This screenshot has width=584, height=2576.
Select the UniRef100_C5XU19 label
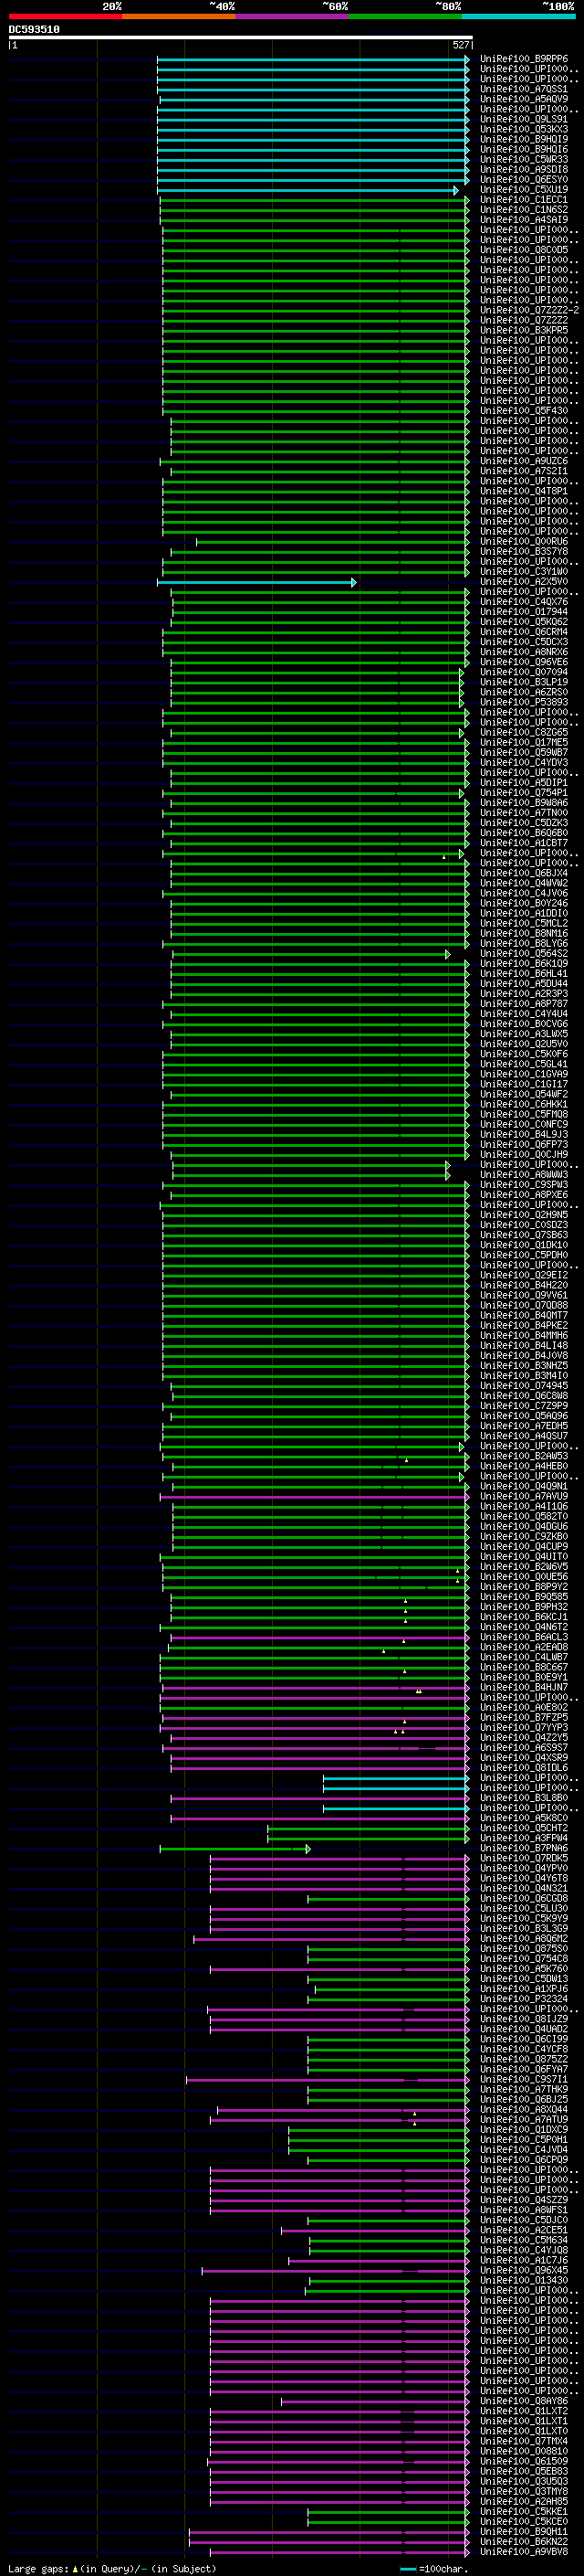(x=524, y=189)
